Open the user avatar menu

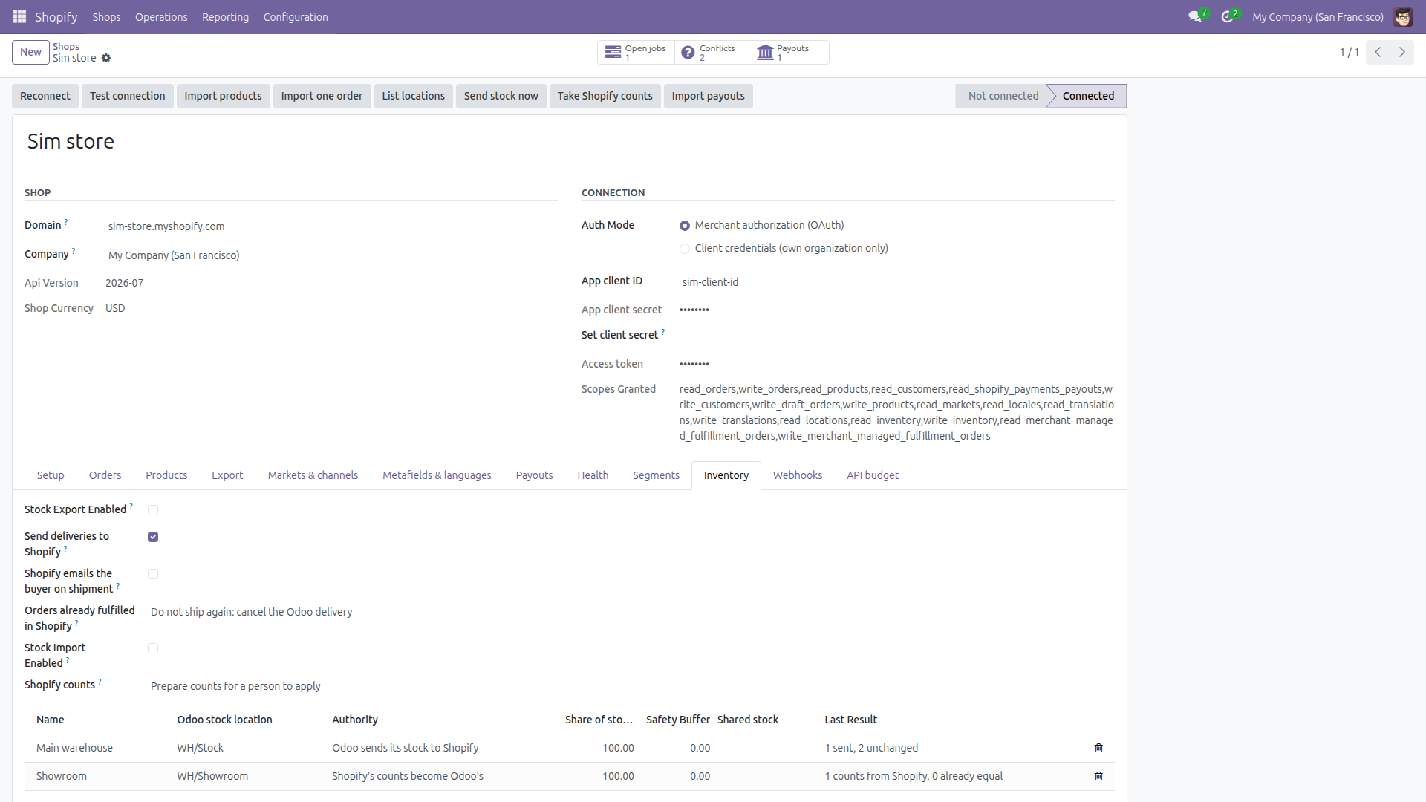[x=1403, y=16]
